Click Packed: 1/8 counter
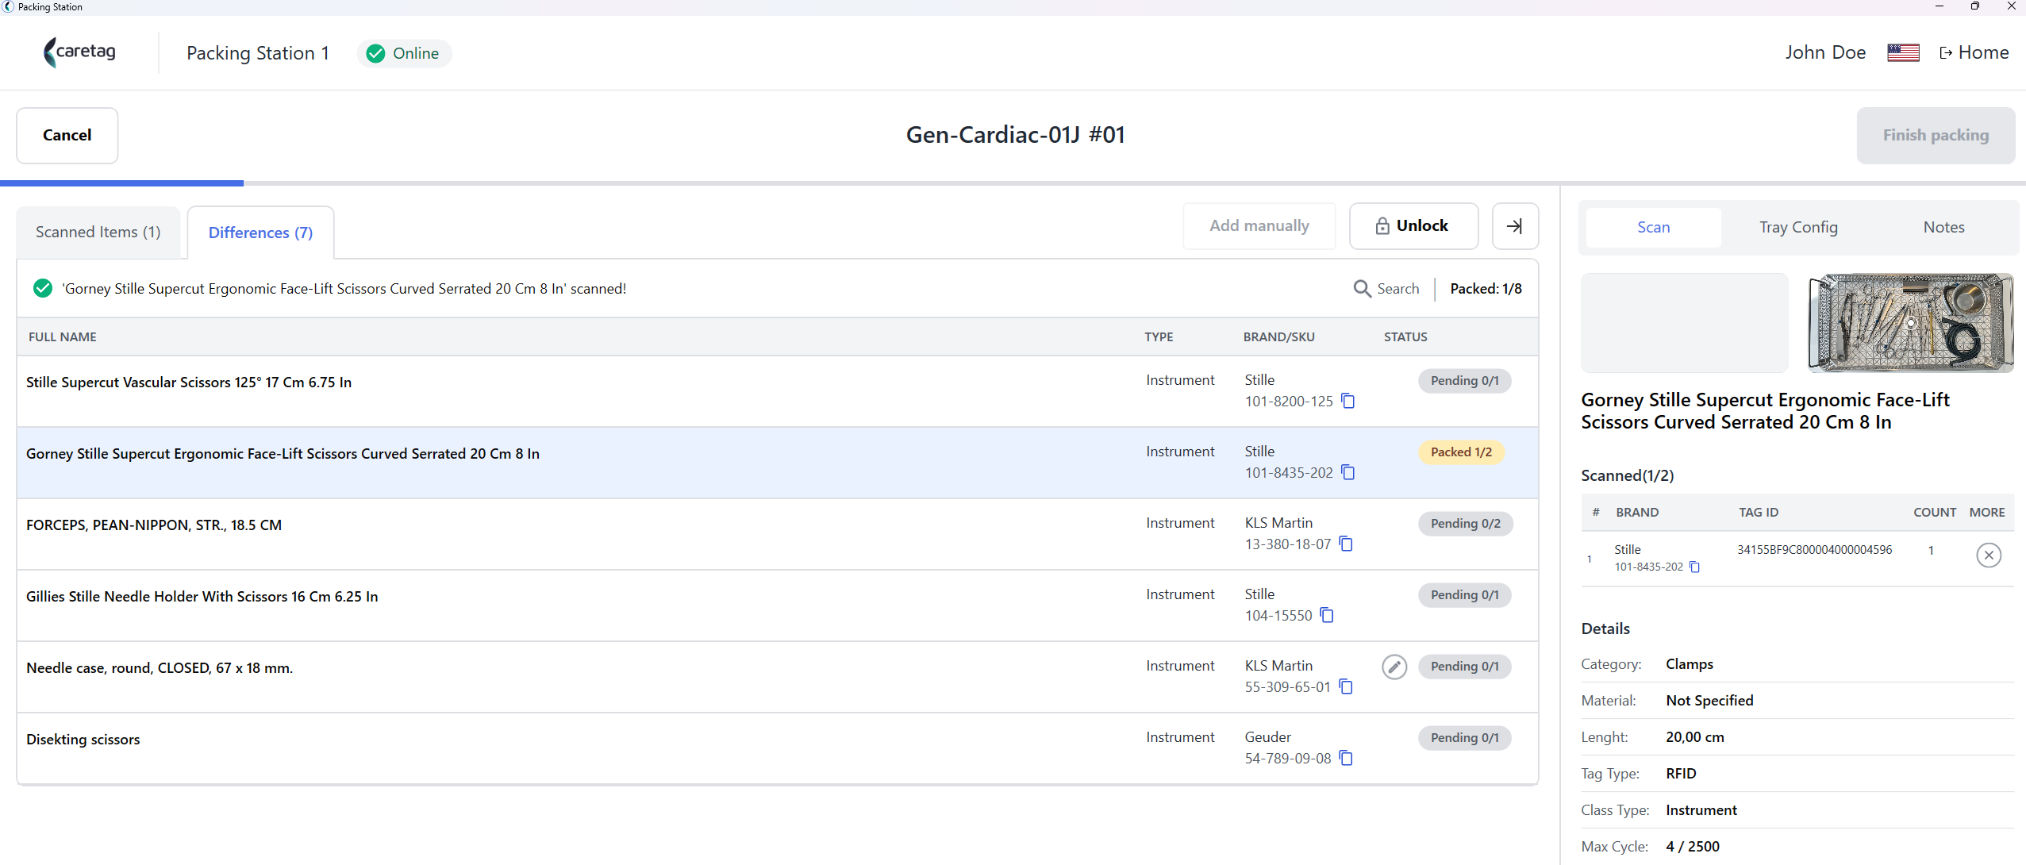This screenshot has width=2026, height=865. click(1486, 289)
